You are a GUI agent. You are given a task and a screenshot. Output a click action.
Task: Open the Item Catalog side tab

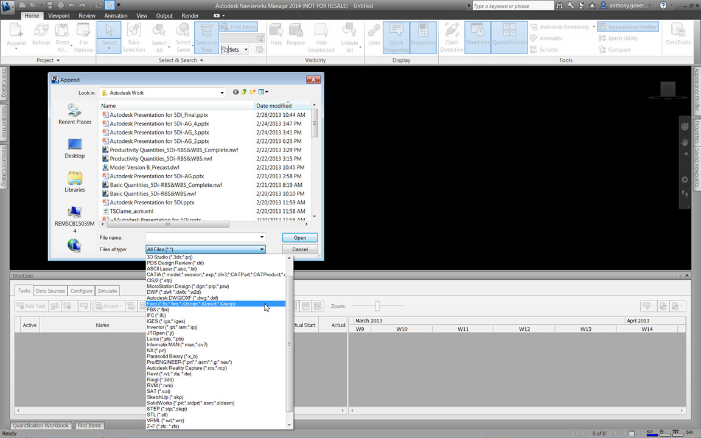pos(4,82)
